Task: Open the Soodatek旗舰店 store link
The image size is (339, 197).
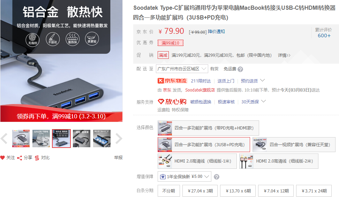Action: click(x=200, y=90)
